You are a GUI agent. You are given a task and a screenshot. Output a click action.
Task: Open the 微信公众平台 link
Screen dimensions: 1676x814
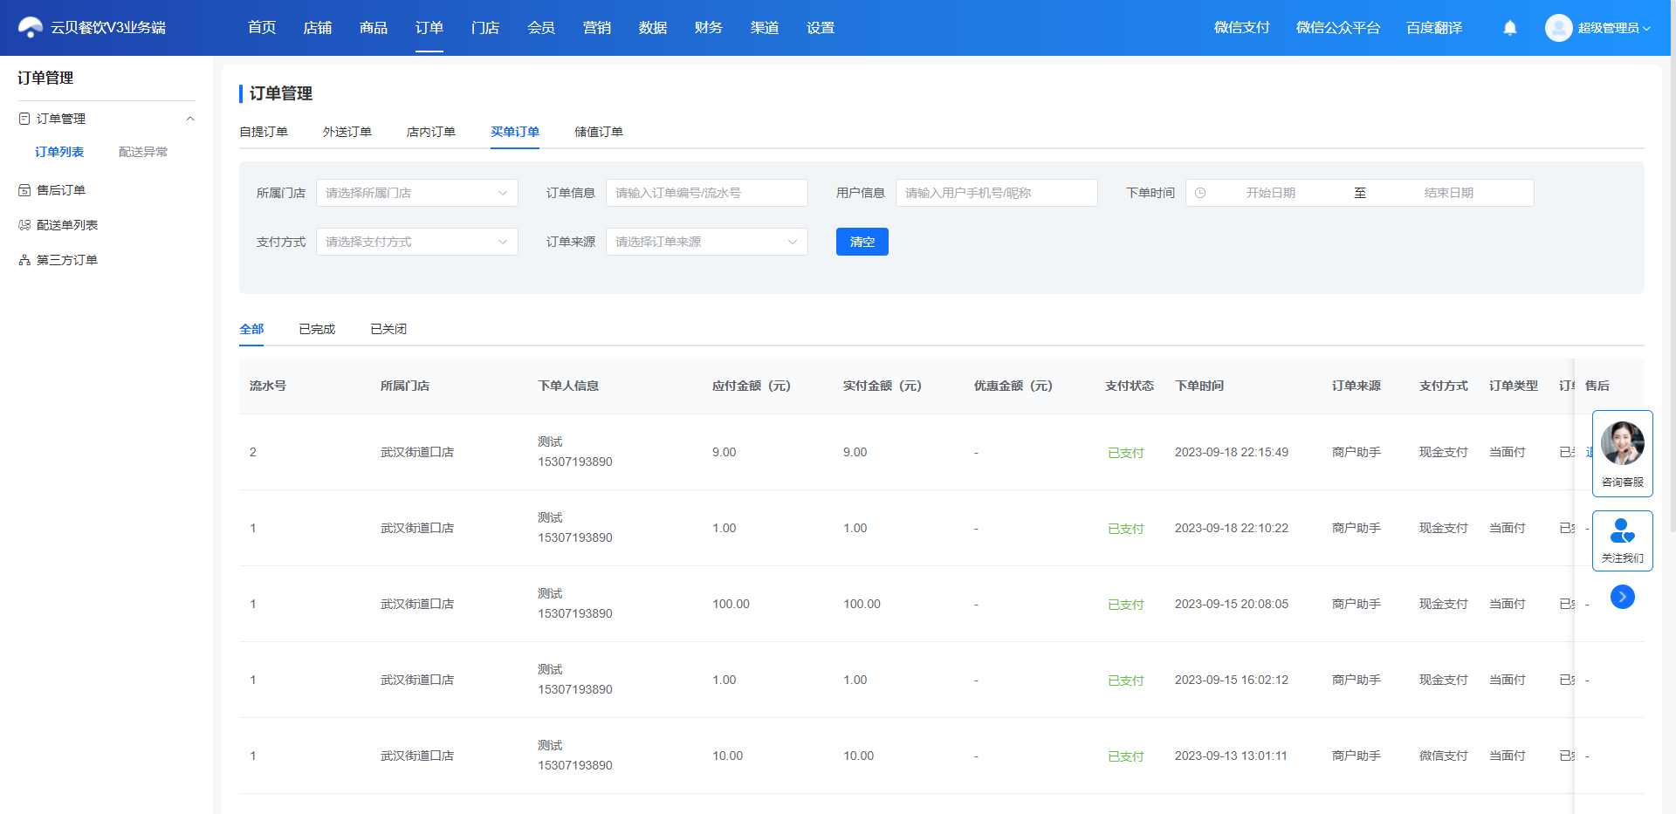[x=1338, y=28]
